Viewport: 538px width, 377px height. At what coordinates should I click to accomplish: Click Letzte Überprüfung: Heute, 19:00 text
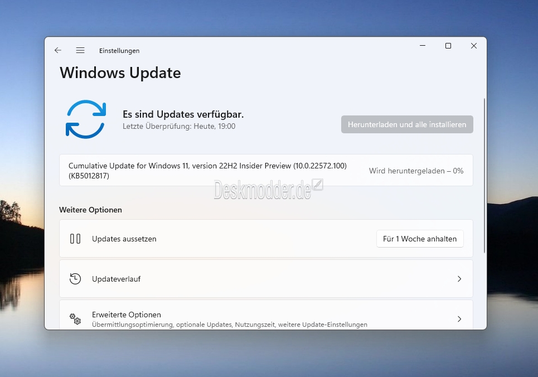(179, 127)
